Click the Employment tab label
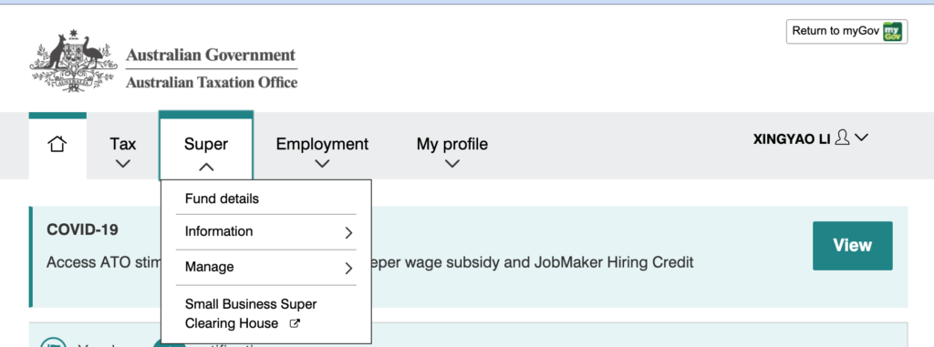934x347 pixels. (322, 144)
